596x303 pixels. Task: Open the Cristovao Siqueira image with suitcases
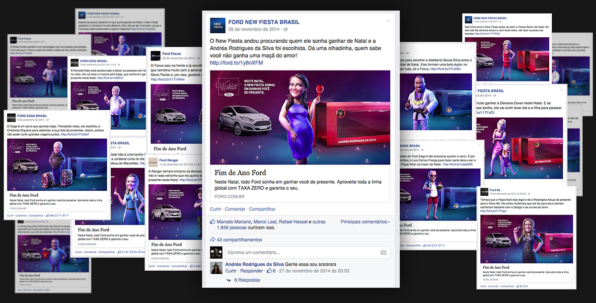tap(57, 165)
